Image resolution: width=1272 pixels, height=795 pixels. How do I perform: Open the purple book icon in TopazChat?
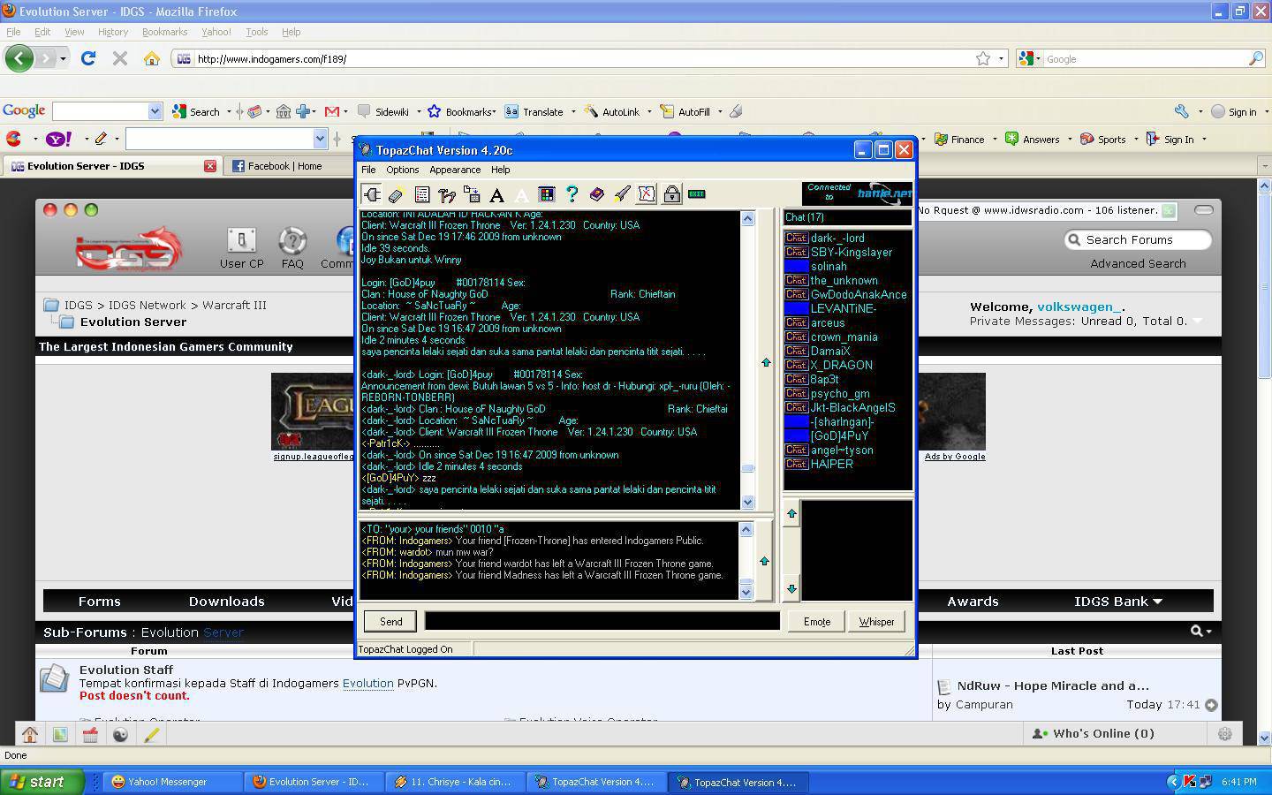coord(596,195)
